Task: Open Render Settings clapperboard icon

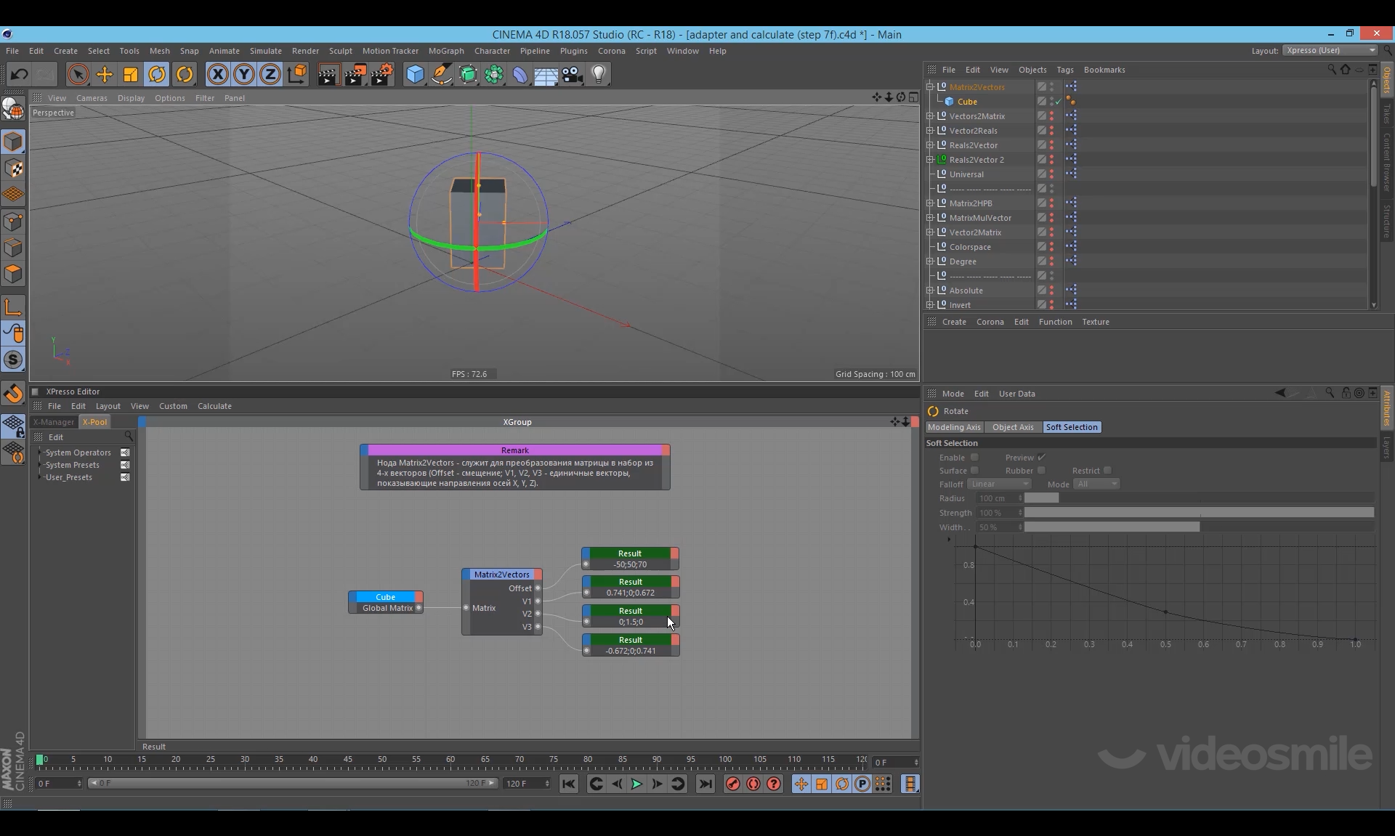Action: 382,74
